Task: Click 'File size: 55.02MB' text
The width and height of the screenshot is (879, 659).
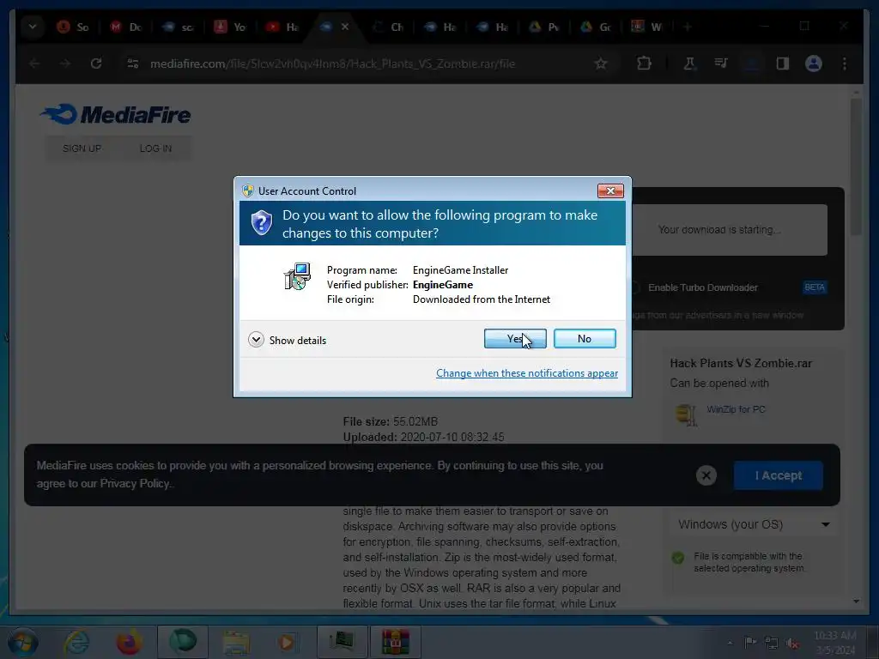Action: coord(391,421)
